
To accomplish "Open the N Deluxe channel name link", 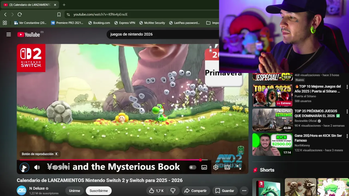I will tap(37, 188).
